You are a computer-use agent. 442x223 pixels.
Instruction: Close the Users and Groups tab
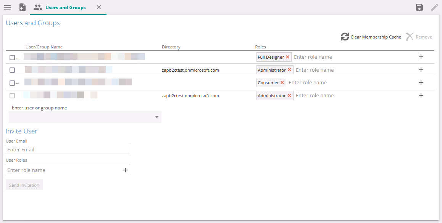[x=99, y=7]
